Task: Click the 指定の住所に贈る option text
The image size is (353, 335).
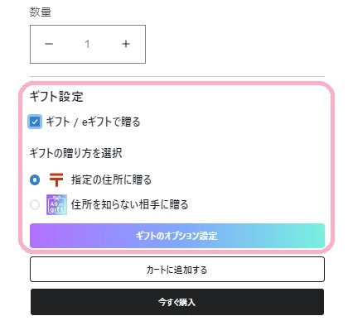Action: tap(111, 179)
